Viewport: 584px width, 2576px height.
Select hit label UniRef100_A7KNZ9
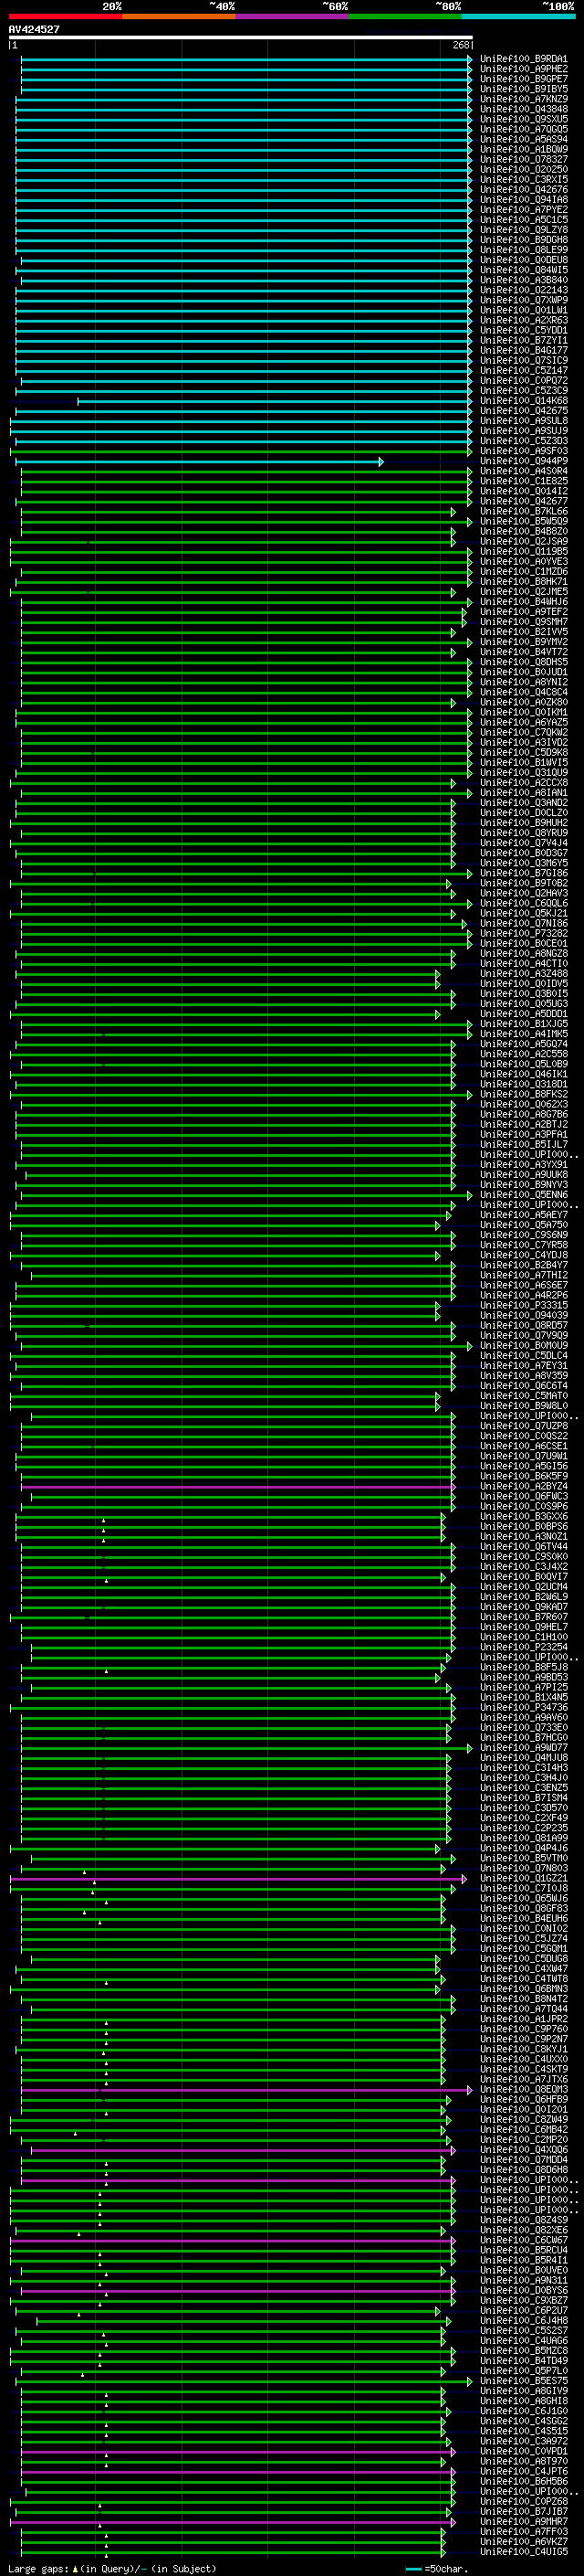point(524,99)
